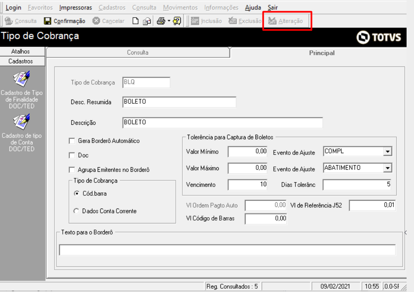Viewport: 414px width, 292px height.
Task: Toggle the Doc checkbox
Action: coord(72,155)
